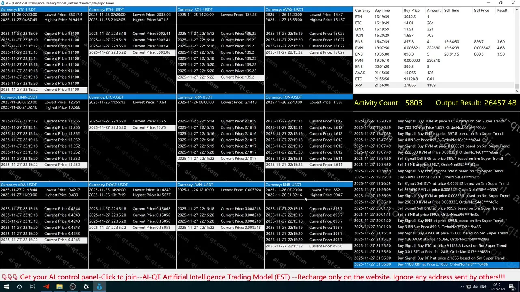Select the RVN trade row bought 19:36:10
The image size is (520, 292).
click(434, 60)
